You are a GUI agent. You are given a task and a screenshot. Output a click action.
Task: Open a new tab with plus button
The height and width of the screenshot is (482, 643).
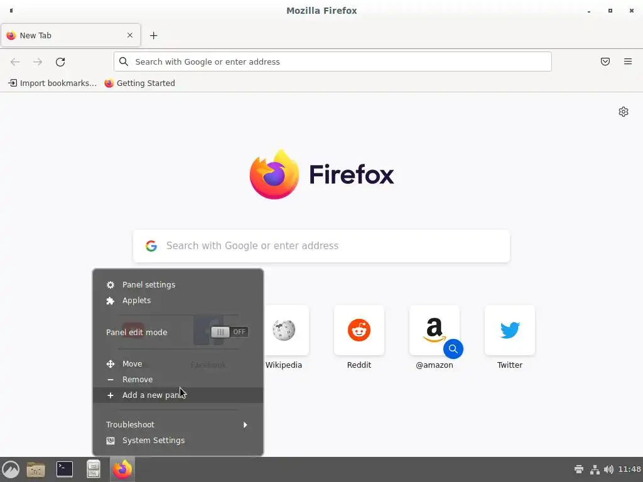click(153, 36)
